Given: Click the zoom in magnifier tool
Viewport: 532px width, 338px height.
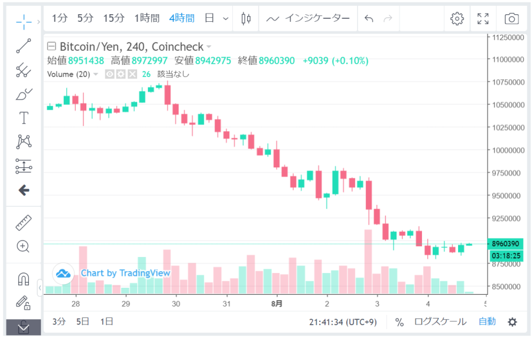Looking at the screenshot, I should [24, 246].
